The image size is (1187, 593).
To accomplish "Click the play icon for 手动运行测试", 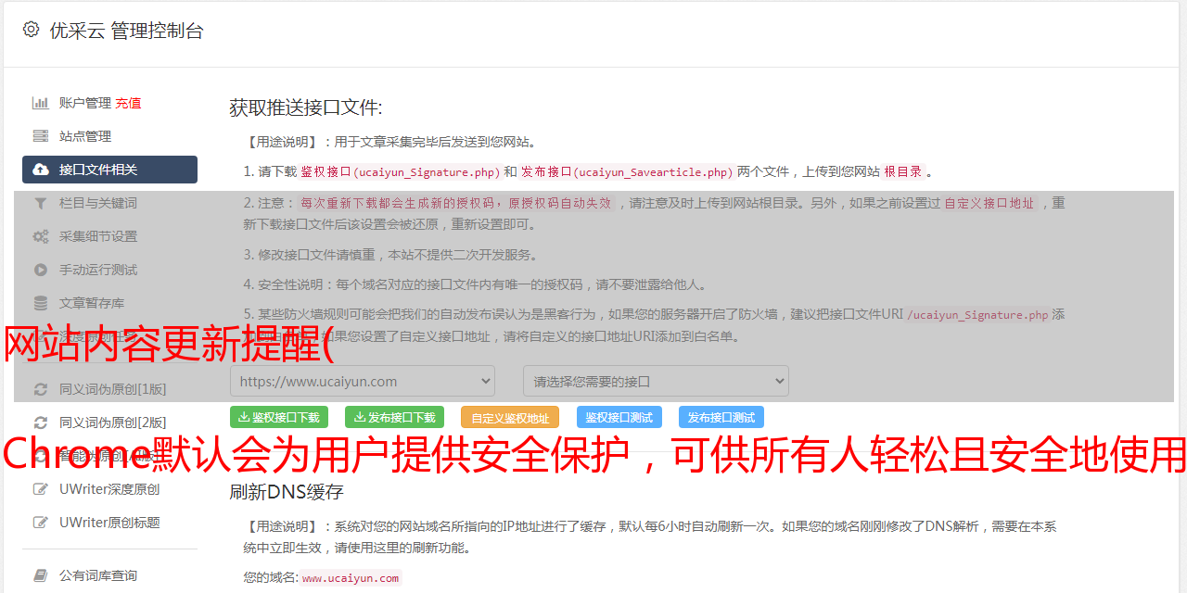I will [41, 270].
